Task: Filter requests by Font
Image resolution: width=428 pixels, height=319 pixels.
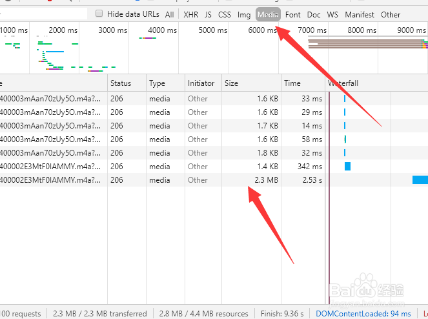Action: [292, 14]
